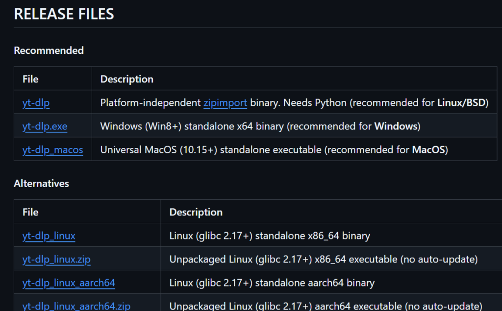Click the Alternatives subheading
This screenshot has height=311, width=502.
41,184
